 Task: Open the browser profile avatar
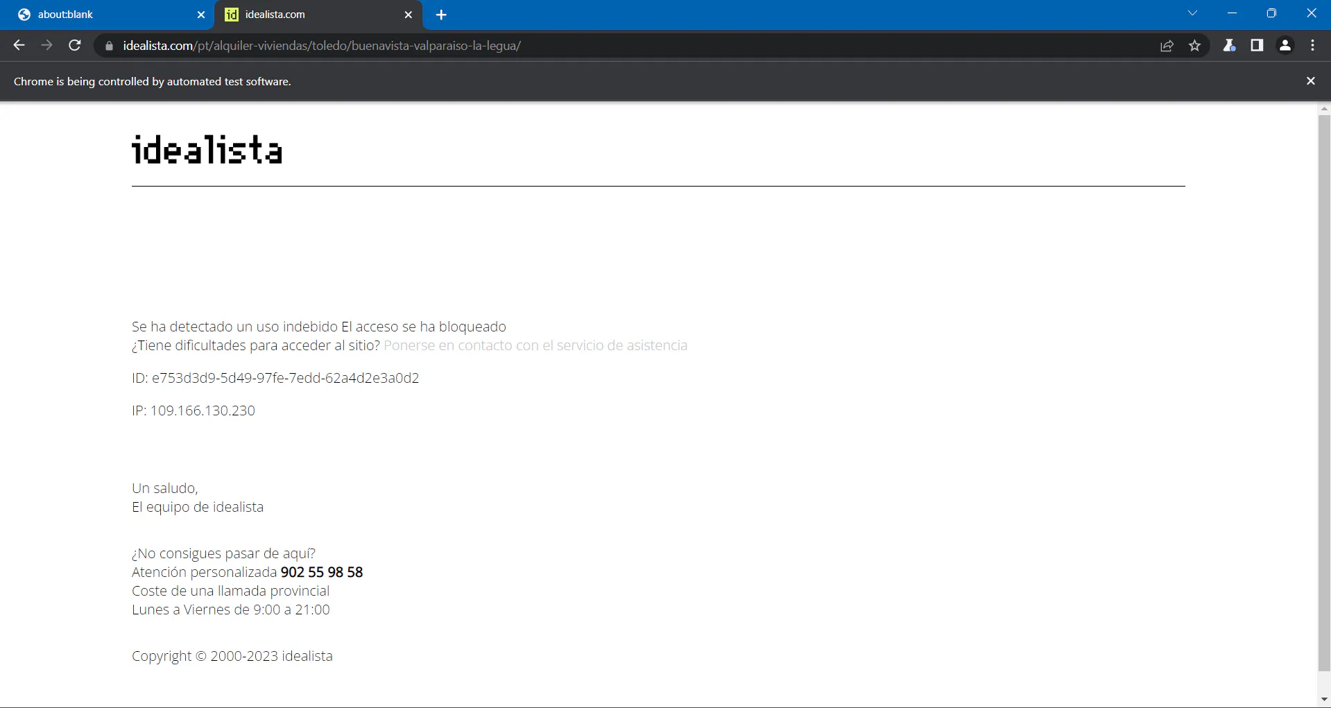tap(1285, 45)
